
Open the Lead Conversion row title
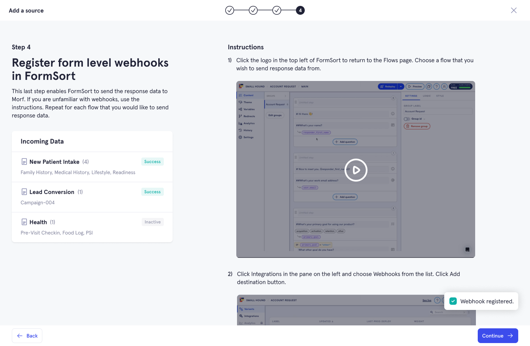pos(52,192)
